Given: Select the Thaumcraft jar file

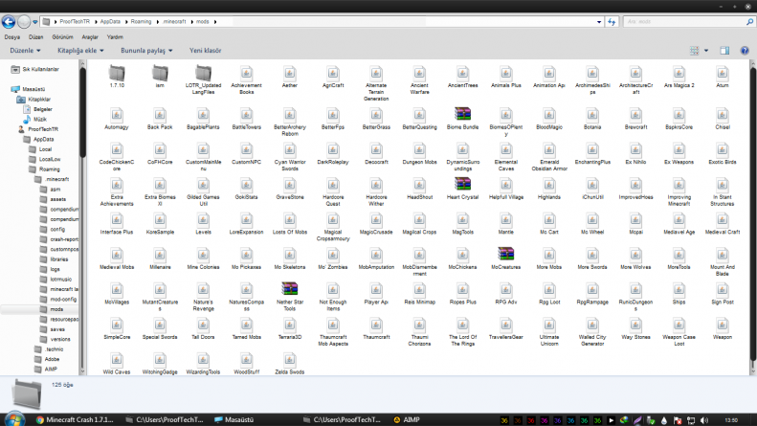Looking at the screenshot, I should [x=376, y=328].
